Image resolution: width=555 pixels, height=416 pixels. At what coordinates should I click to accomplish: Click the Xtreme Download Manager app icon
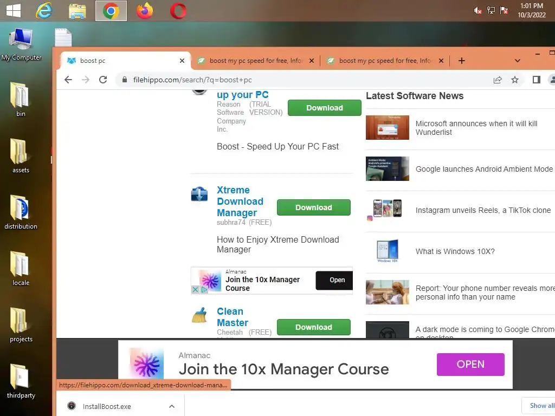click(199, 194)
